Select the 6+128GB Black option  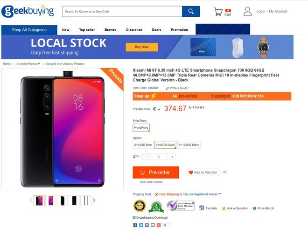coord(189,145)
